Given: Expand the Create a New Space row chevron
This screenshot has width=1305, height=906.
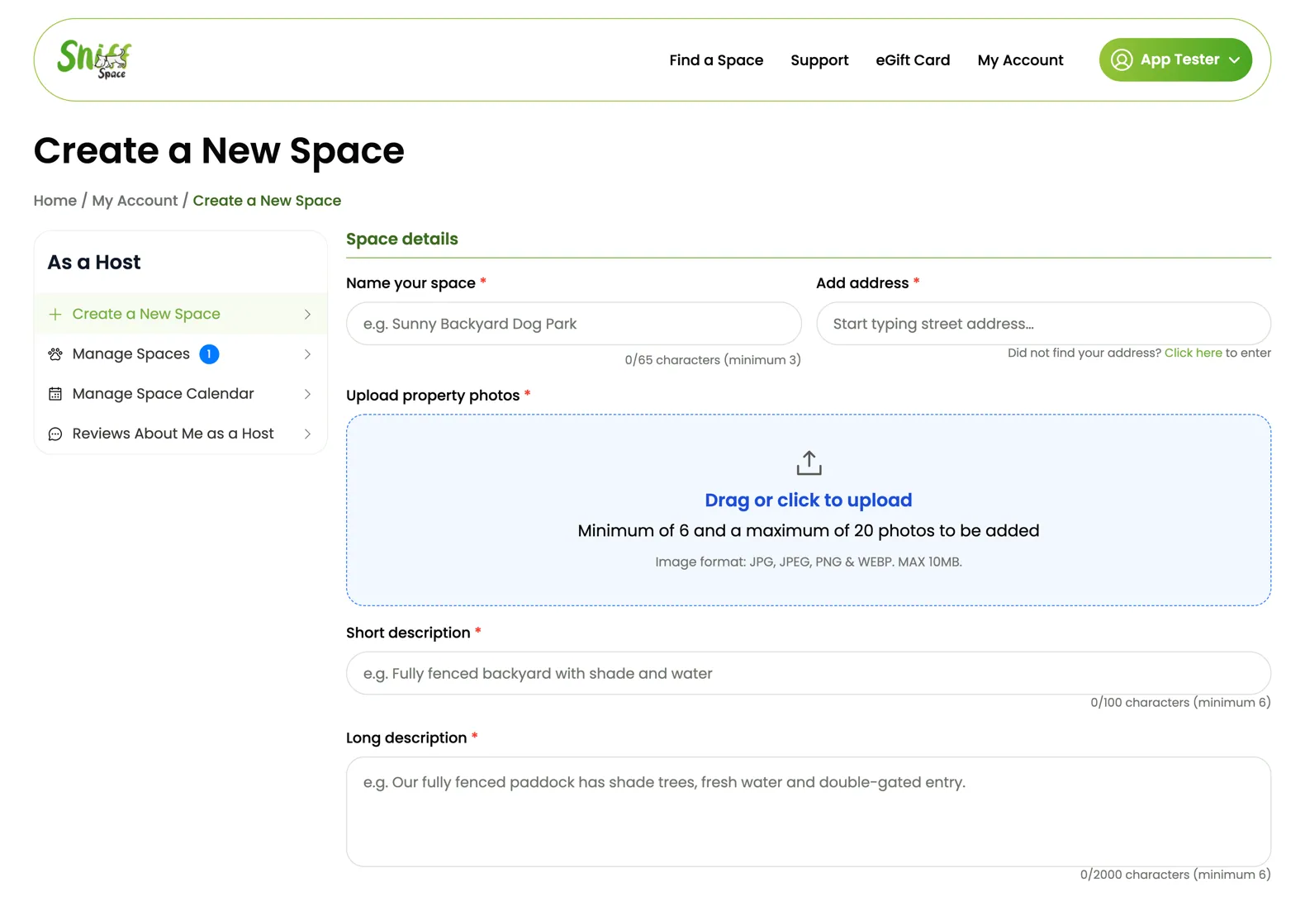Looking at the screenshot, I should [307, 314].
